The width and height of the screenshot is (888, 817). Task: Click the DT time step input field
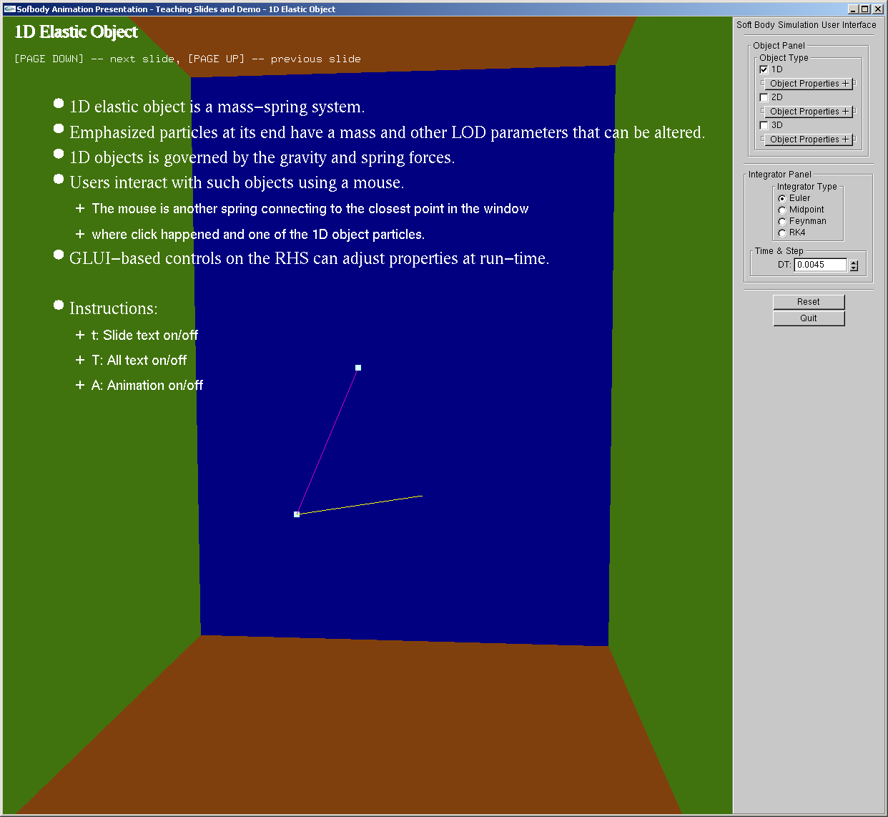coord(820,265)
